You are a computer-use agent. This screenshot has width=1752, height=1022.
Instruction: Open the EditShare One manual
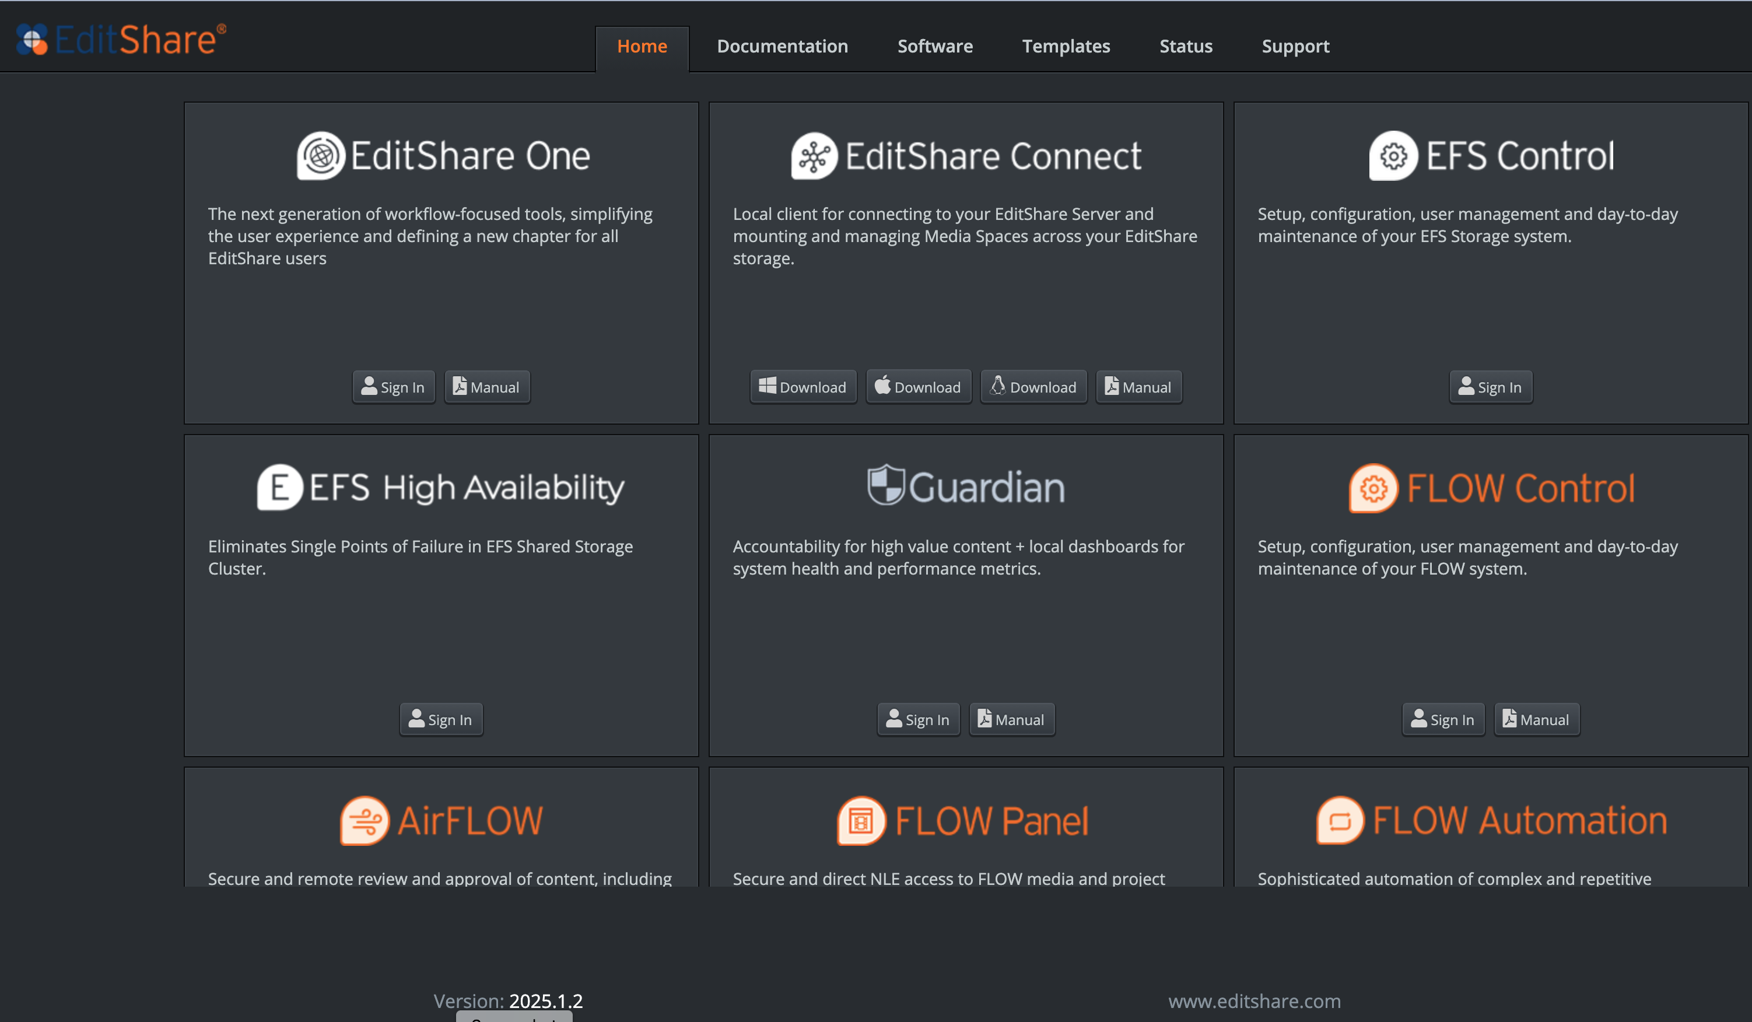tap(486, 387)
